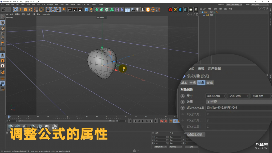Select the Scale tool icon
Image resolution: width=272 pixels, height=153 pixels.
pyautogui.click(x=26, y=10)
